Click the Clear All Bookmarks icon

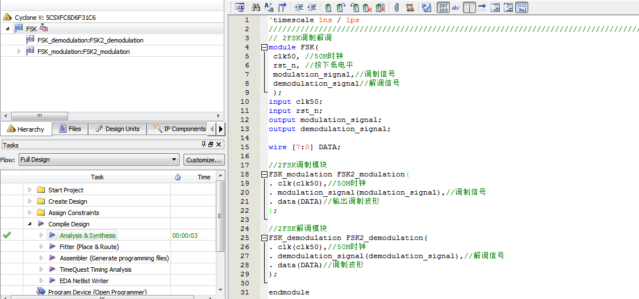click(380, 7)
